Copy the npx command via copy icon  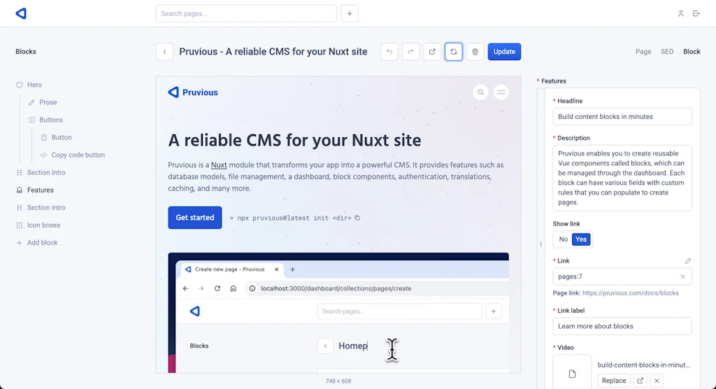(x=357, y=218)
